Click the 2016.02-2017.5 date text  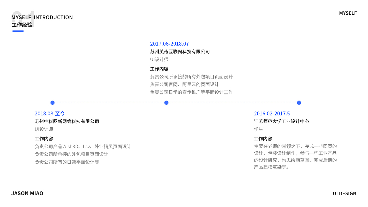click(272, 113)
